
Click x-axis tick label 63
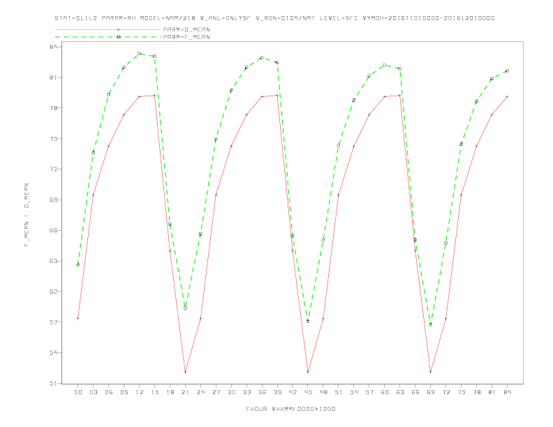(x=400, y=392)
